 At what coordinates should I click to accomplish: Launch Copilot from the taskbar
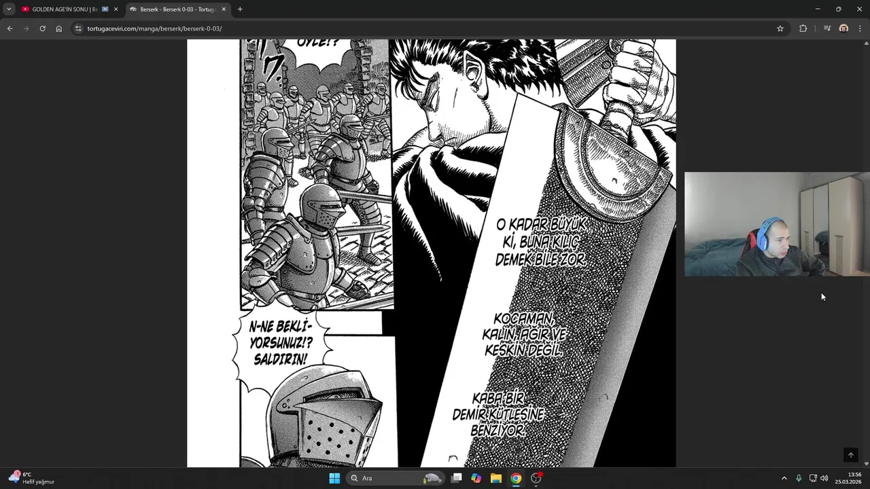pyautogui.click(x=476, y=478)
